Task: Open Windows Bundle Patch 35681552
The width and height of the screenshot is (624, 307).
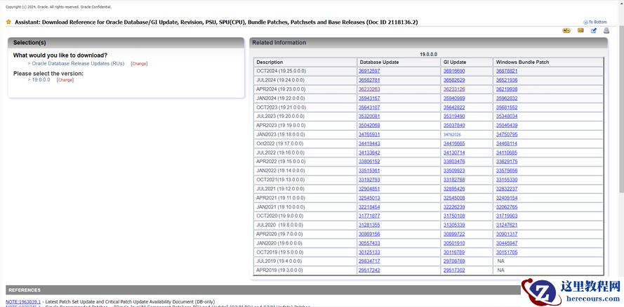Action: pyautogui.click(x=507, y=107)
